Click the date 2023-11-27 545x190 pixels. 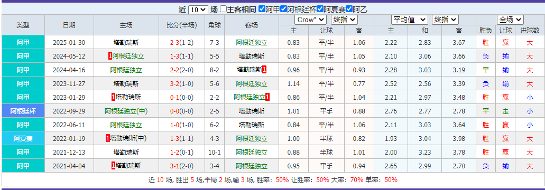tap(69, 83)
